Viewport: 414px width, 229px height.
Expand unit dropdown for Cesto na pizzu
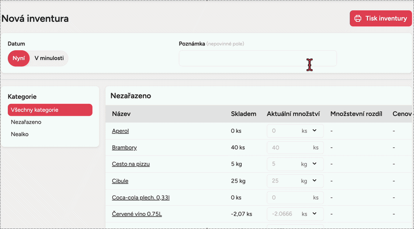click(x=314, y=164)
